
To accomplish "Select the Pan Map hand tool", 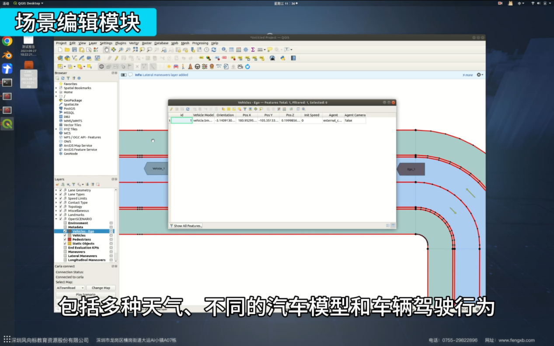I will tap(106, 50).
